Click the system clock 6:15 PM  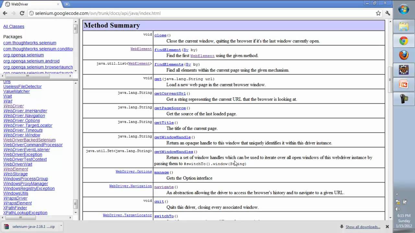tap(404, 216)
